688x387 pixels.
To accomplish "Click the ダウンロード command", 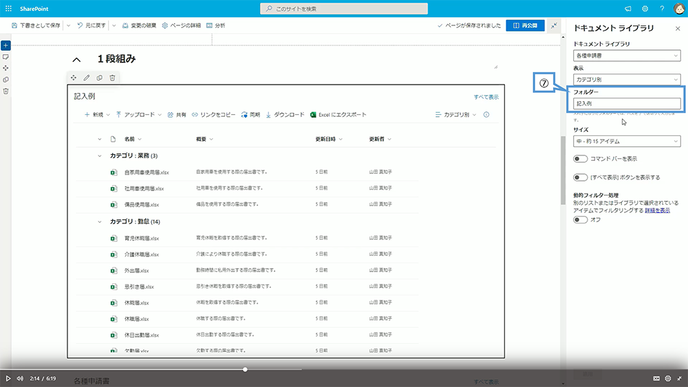I will click(285, 114).
